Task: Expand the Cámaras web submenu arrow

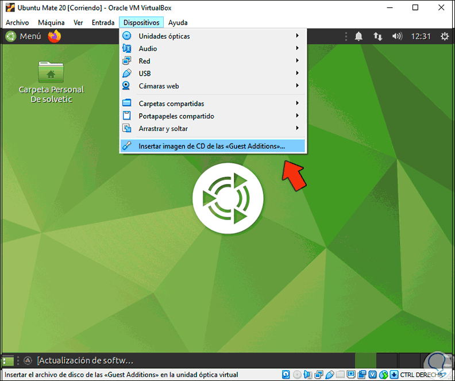Action: click(x=297, y=86)
